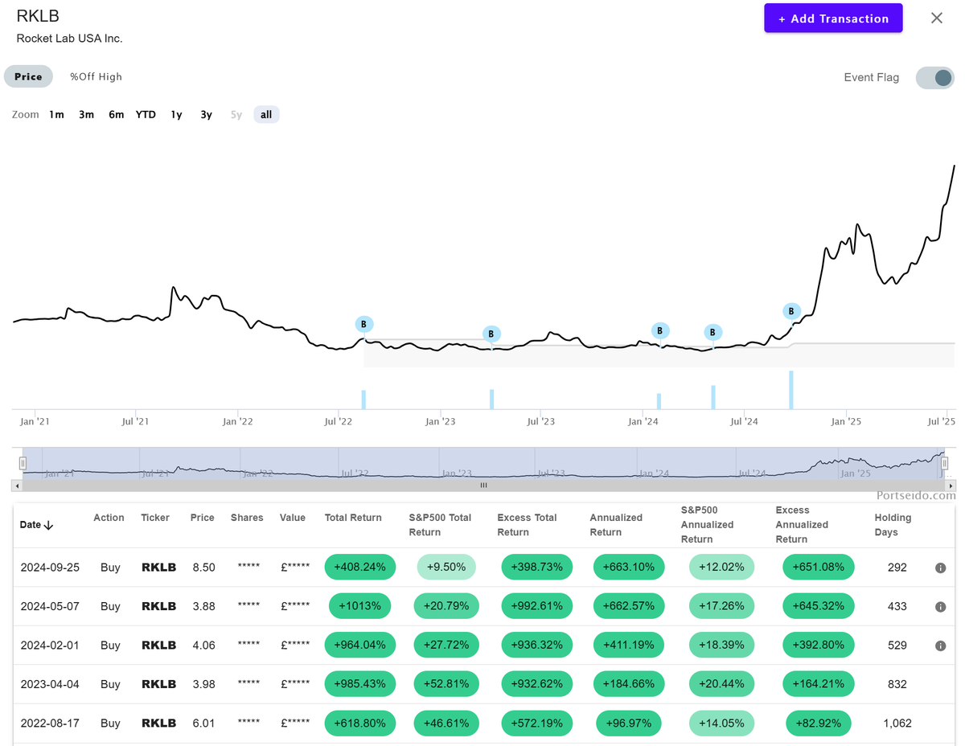Click the +20.44% S&P500 annualized badge

(721, 684)
